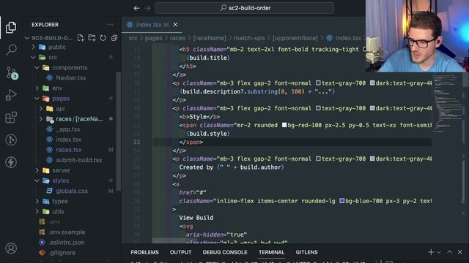Switch to the TERMINAL panel tab
Screen dimensions: 469x263
[x=271, y=252]
